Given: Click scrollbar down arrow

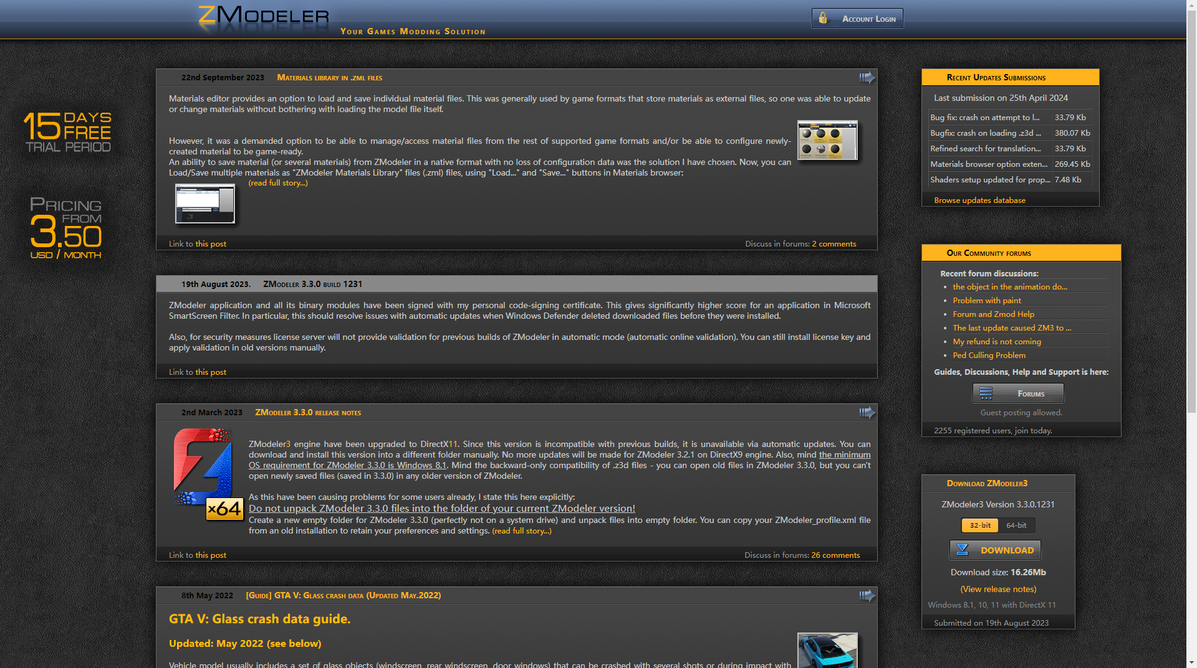Looking at the screenshot, I should coord(1191,662).
